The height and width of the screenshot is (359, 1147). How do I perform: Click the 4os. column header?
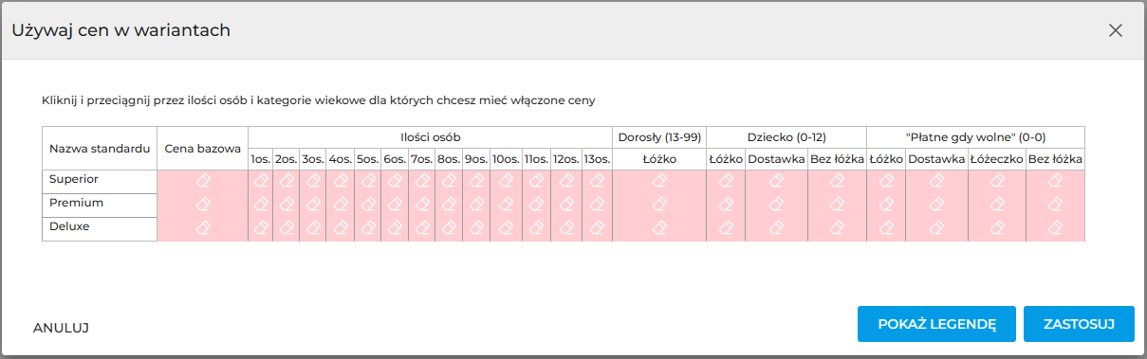pyautogui.click(x=341, y=159)
